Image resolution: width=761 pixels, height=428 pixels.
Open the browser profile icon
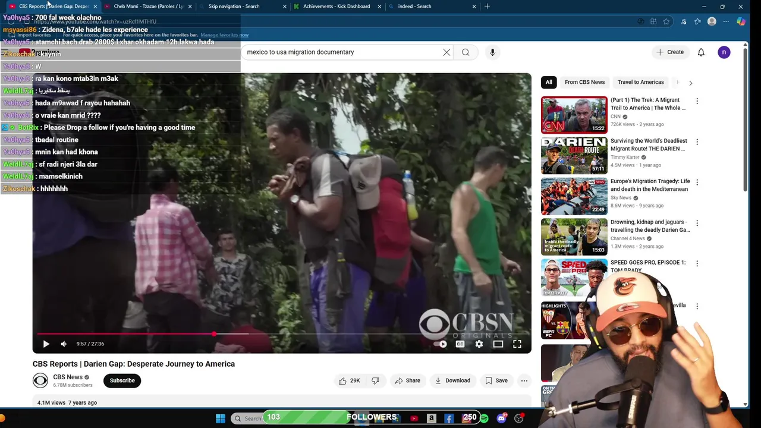(x=712, y=21)
